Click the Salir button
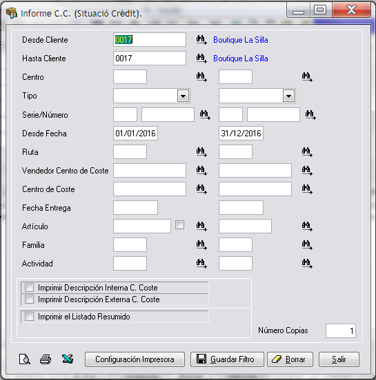This screenshot has width=376, height=380. 339,359
